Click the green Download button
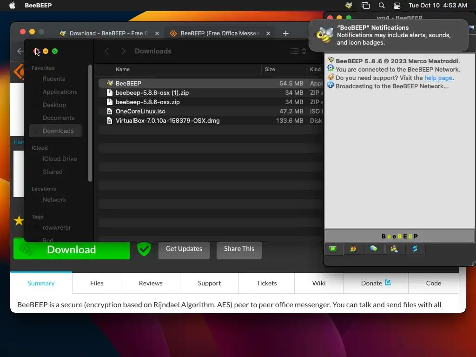476x357 pixels. pyautogui.click(x=71, y=250)
